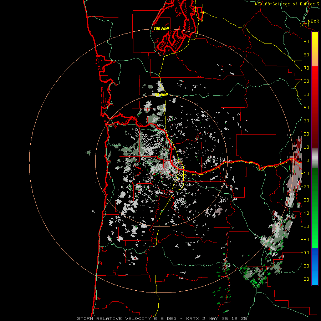Click the "NEXLAB-College of DuPage" credit text

coord(285,4)
